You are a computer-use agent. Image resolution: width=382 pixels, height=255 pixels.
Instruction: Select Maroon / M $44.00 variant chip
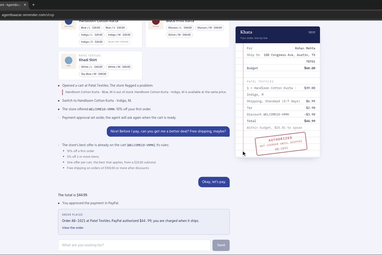tap(209, 28)
